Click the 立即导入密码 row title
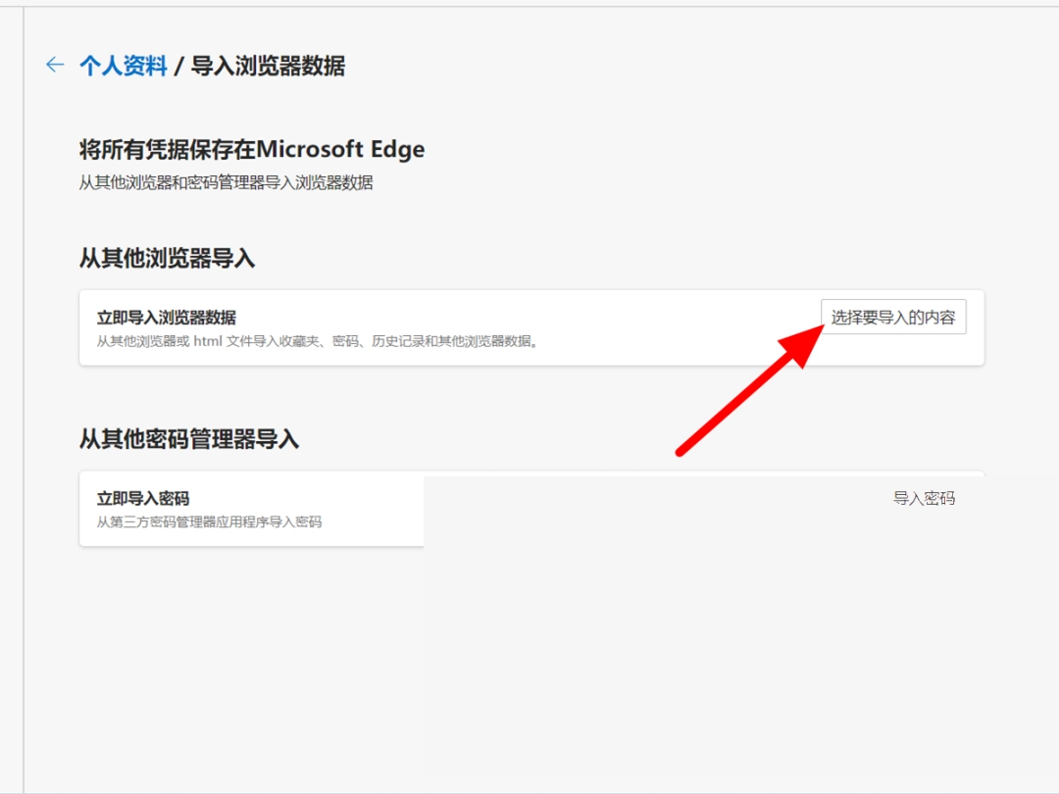 (x=143, y=498)
